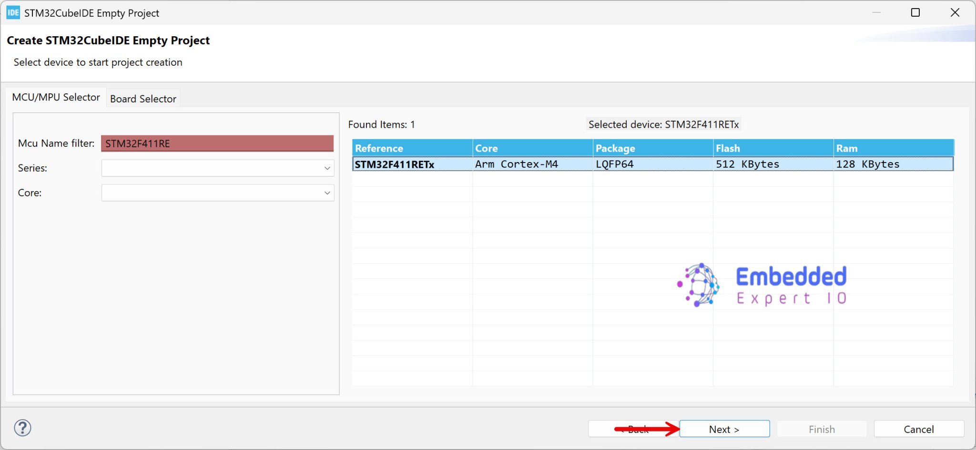This screenshot has width=976, height=450.
Task: Click the Cancel button
Action: click(918, 429)
